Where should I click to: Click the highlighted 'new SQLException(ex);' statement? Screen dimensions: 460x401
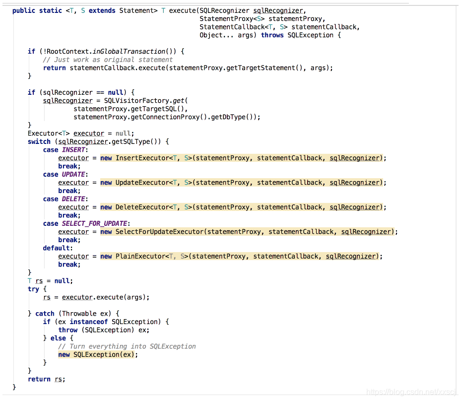click(98, 355)
